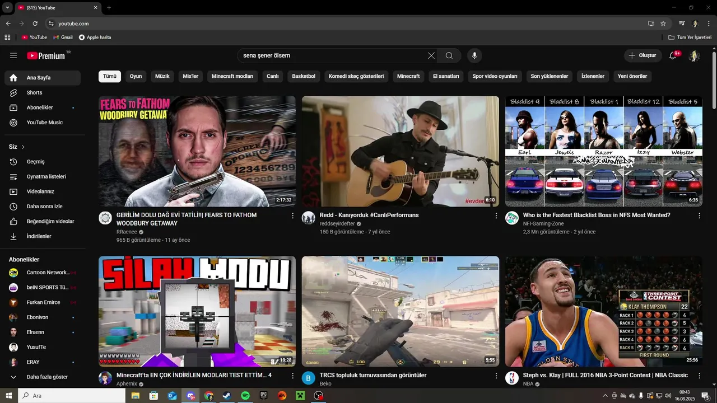Viewport: 717px width, 403px height.
Task: Play the Redd guitar performance thumbnail
Action: coord(401,151)
